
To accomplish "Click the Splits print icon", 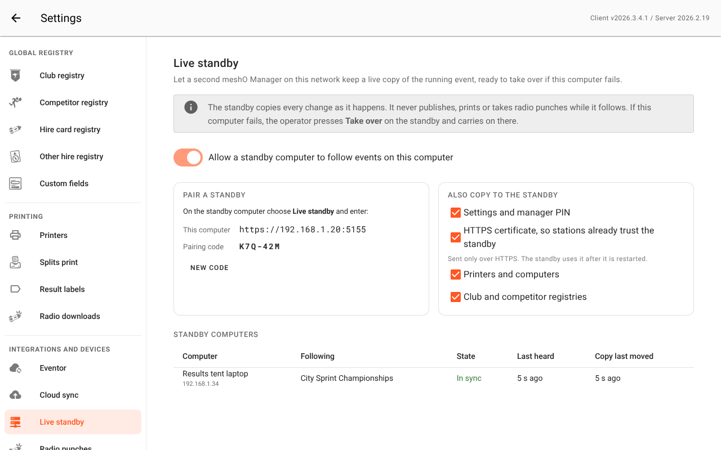I will [x=16, y=262].
